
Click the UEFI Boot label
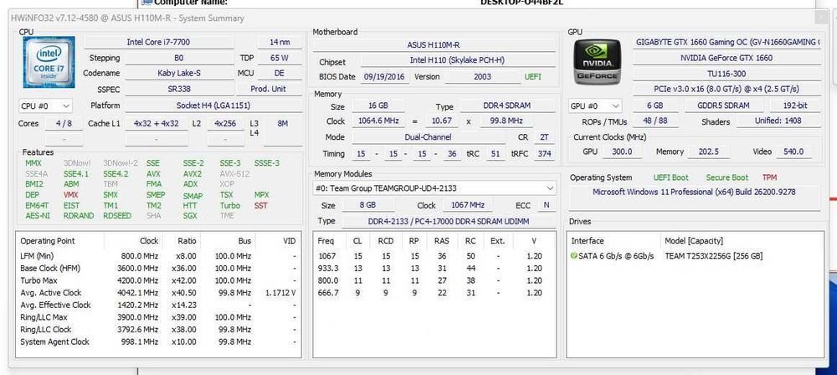pyautogui.click(x=671, y=177)
